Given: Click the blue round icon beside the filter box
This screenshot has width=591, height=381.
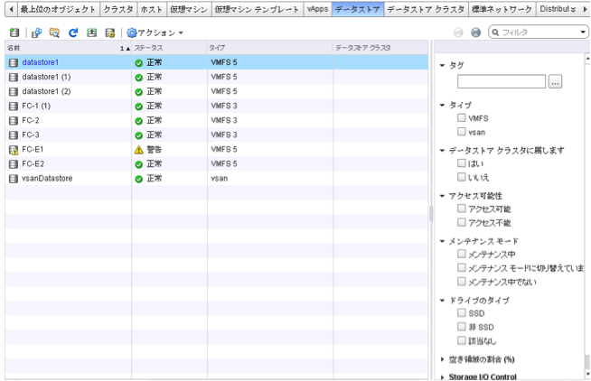Looking at the screenshot, I should (x=476, y=32).
